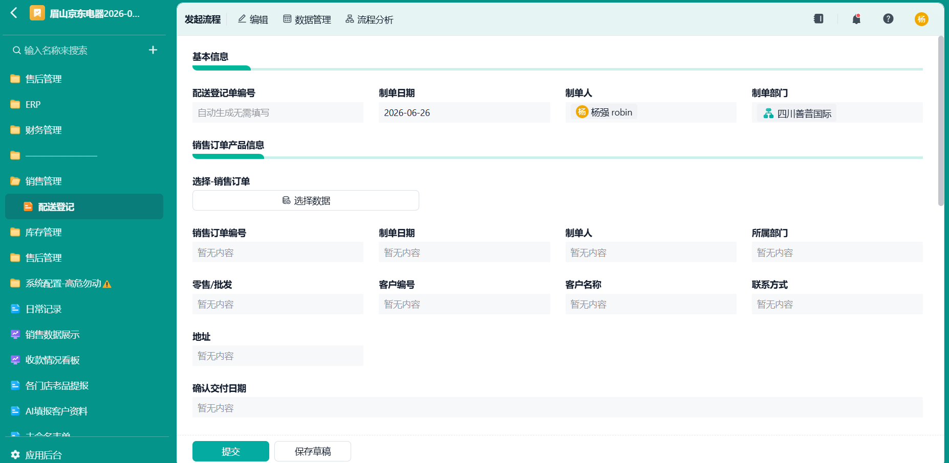Screen dimensions: 949x463
Task: Select the 配送登记 sidebar entry
Action: pos(84,206)
